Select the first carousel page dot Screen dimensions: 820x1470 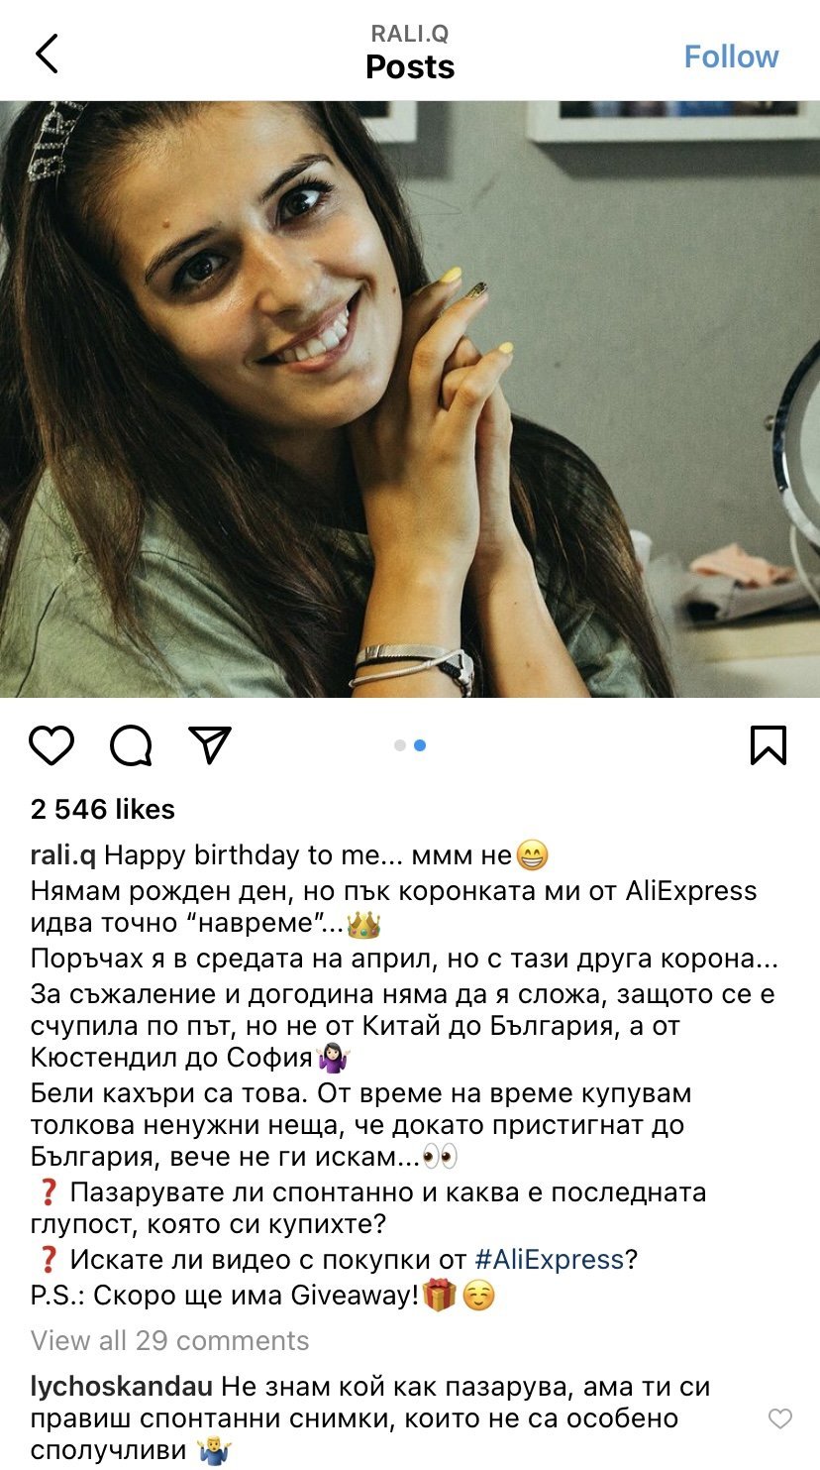click(400, 745)
